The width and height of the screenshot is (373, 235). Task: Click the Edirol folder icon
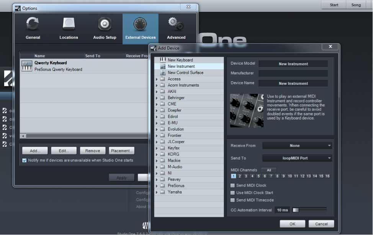(163, 117)
